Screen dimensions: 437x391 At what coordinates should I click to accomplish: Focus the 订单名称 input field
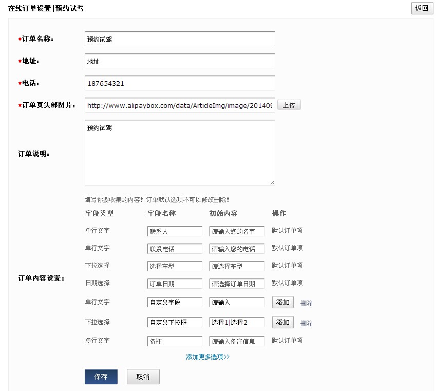tap(180, 39)
